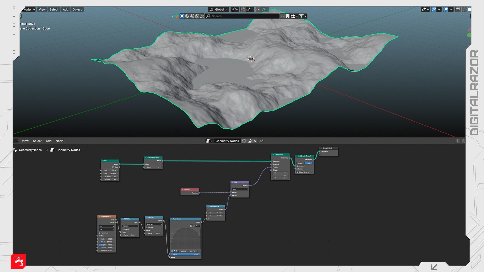Click the pin icon in node editor header
The height and width of the screenshot is (272, 484).
[x=261, y=141]
